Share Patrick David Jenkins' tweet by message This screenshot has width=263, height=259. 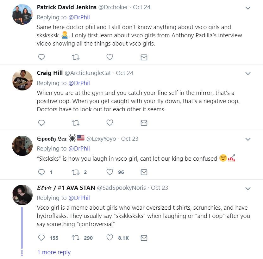tap(144, 57)
